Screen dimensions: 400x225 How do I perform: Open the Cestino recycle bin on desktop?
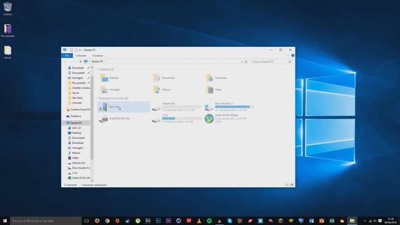tap(7, 8)
